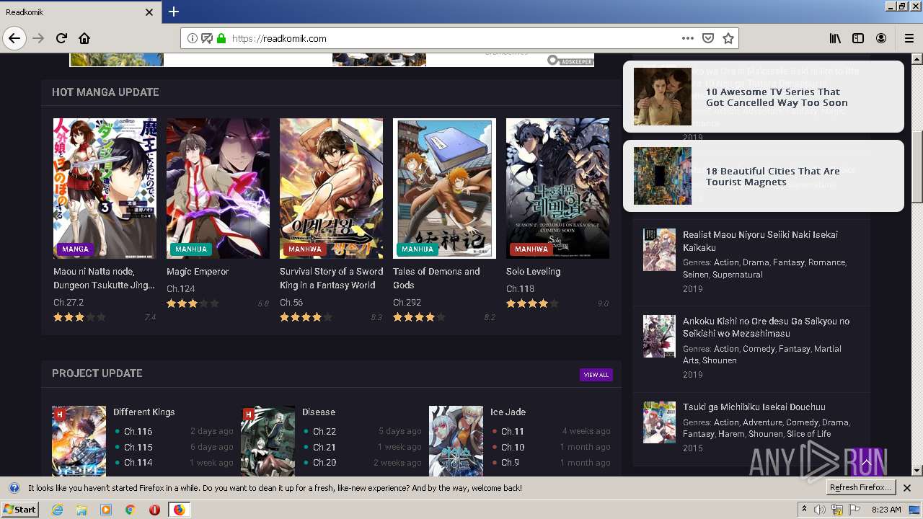Open Tales of Demons and Gods cover
This screenshot has height=519, width=923.
tap(444, 188)
